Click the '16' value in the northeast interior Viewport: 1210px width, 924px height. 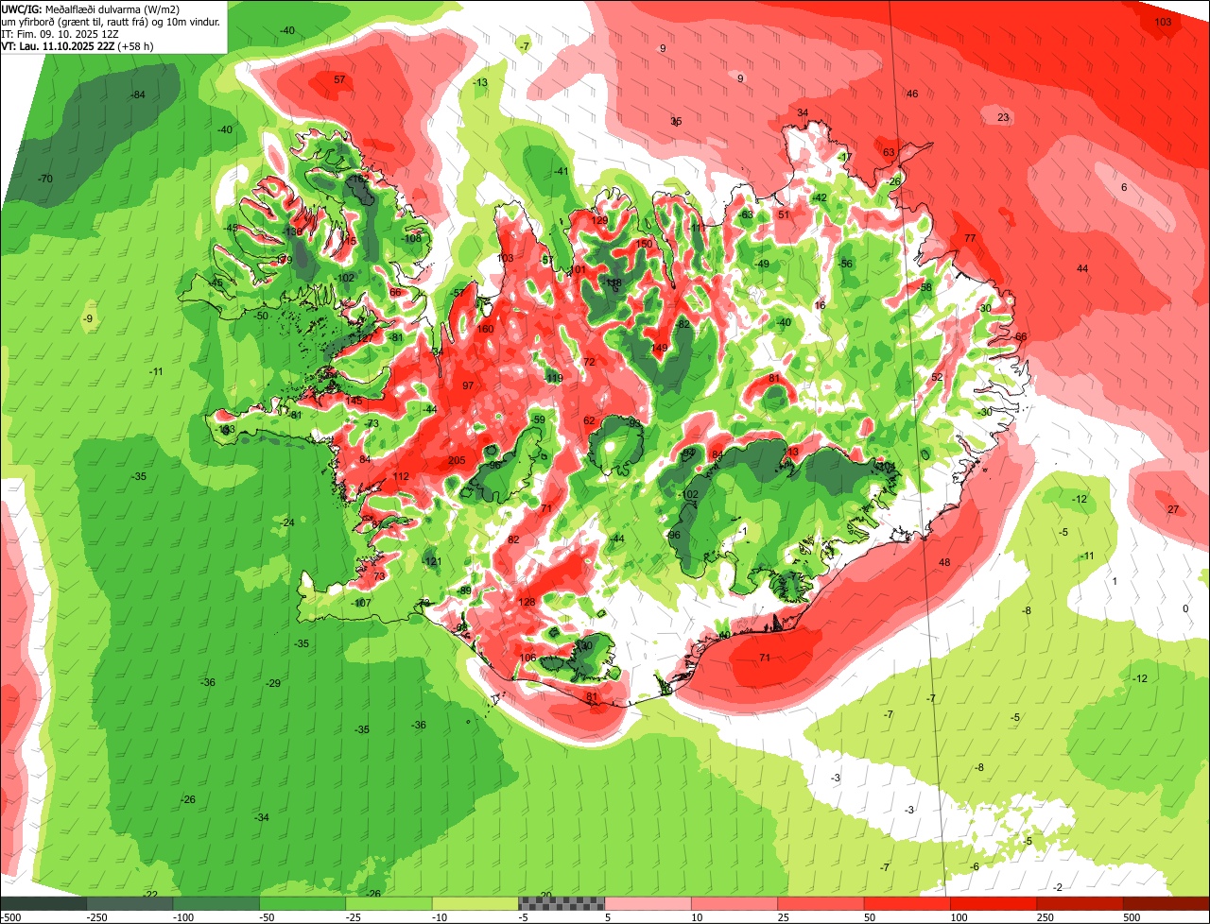coord(821,306)
